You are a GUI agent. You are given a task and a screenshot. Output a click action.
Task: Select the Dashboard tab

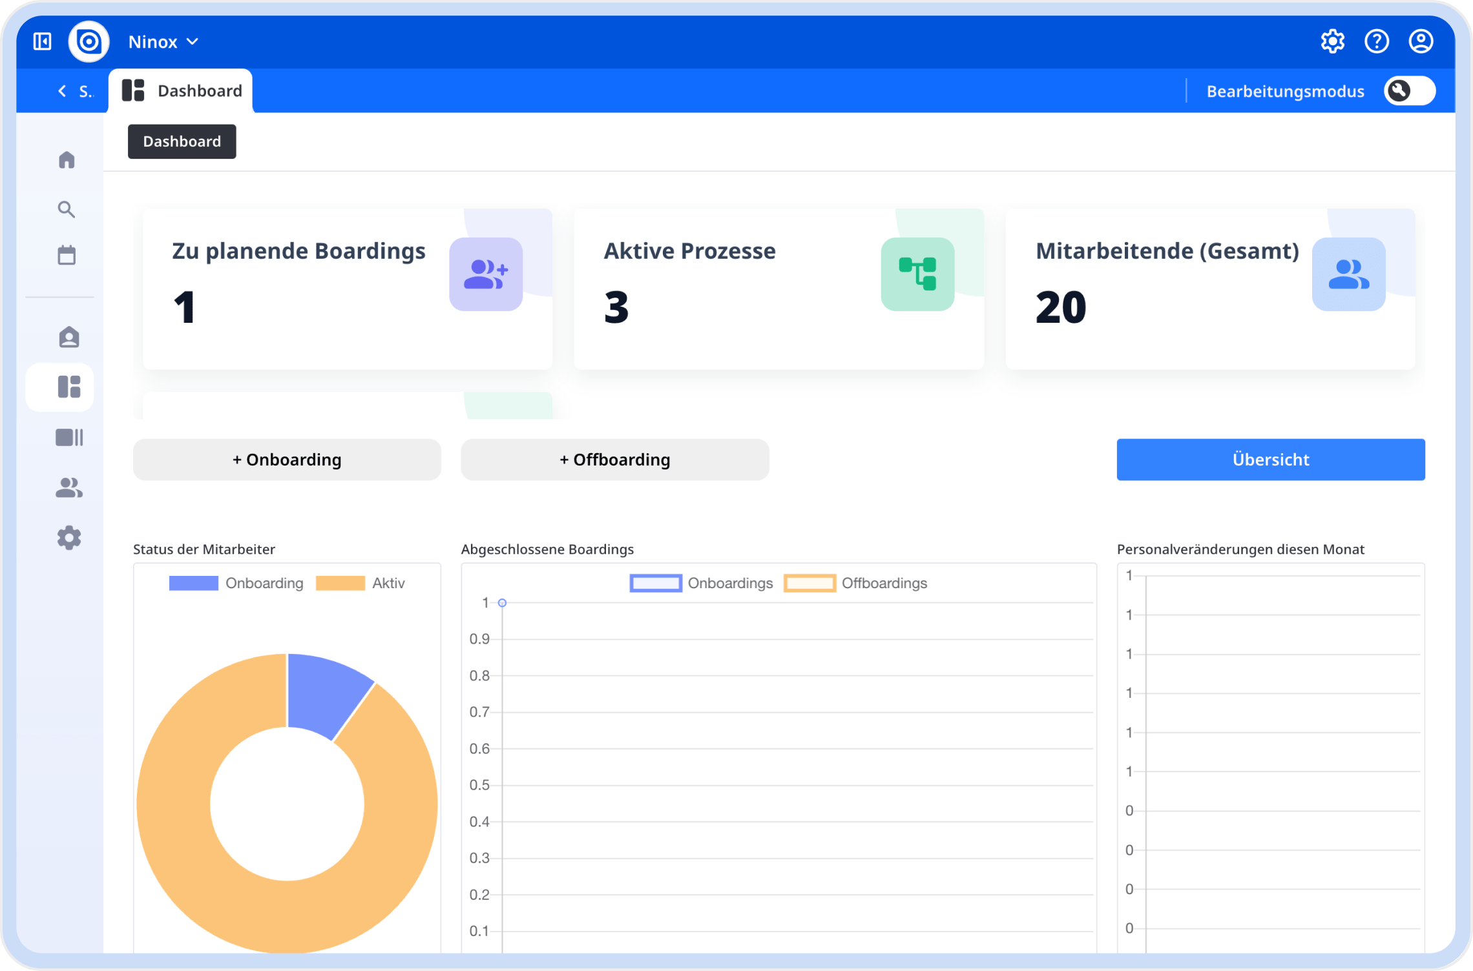[x=182, y=91]
